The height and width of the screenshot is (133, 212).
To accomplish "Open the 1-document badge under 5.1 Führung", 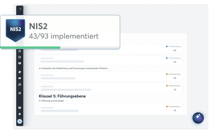I will 174,110.
